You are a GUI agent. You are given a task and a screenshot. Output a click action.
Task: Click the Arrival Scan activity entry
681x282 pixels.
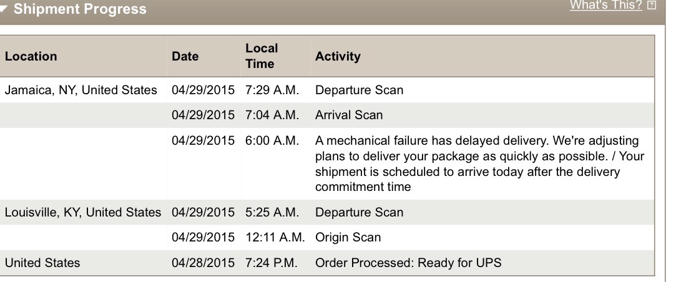pos(349,115)
